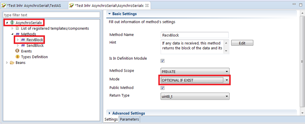Click the Methods node icon
305x124 pixels.
pos(17,34)
